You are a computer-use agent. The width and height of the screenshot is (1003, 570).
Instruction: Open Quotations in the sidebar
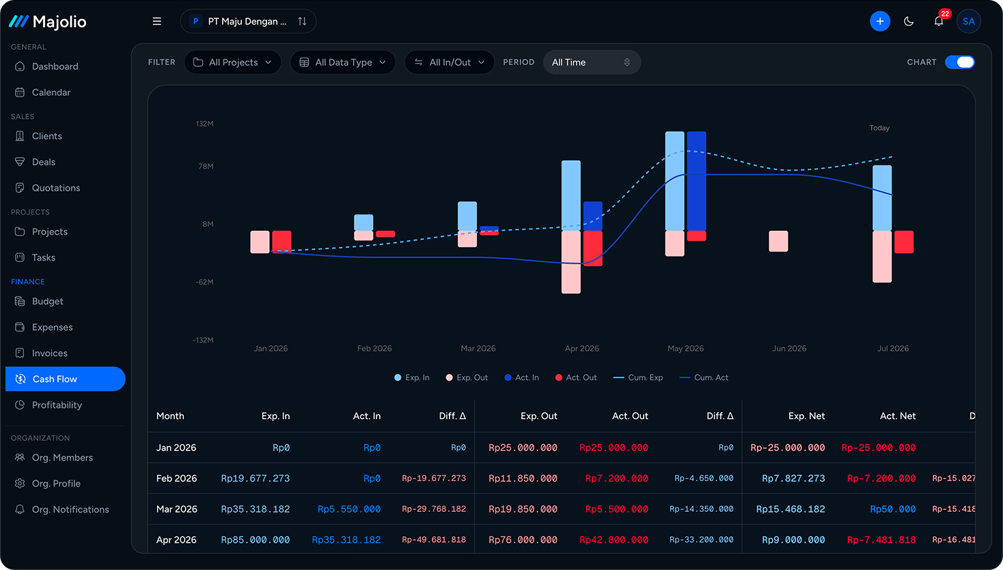(x=66, y=188)
